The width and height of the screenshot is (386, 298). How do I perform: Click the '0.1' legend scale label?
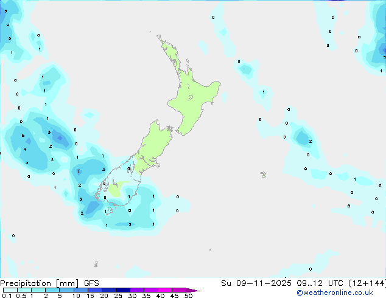point(7,296)
